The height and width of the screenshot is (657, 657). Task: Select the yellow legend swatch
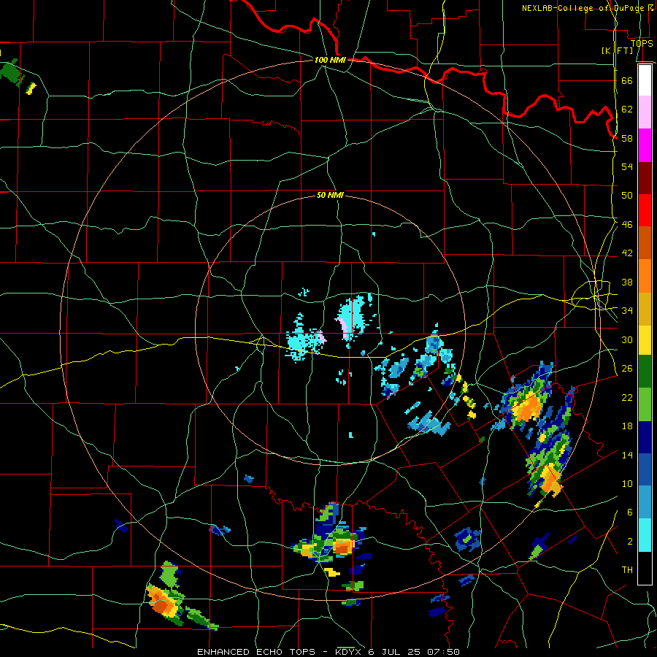click(x=645, y=340)
